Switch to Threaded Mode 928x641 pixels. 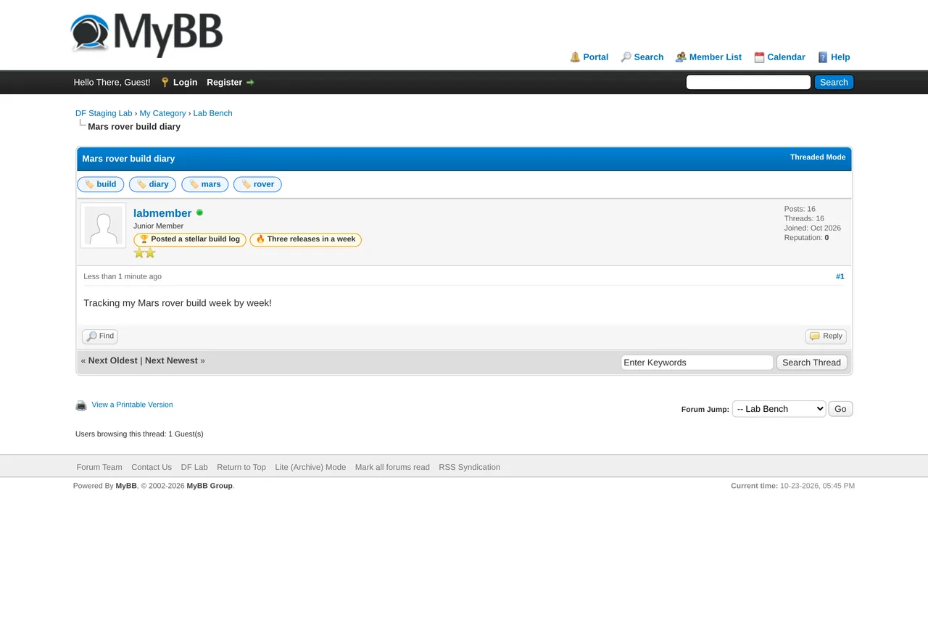818,157
